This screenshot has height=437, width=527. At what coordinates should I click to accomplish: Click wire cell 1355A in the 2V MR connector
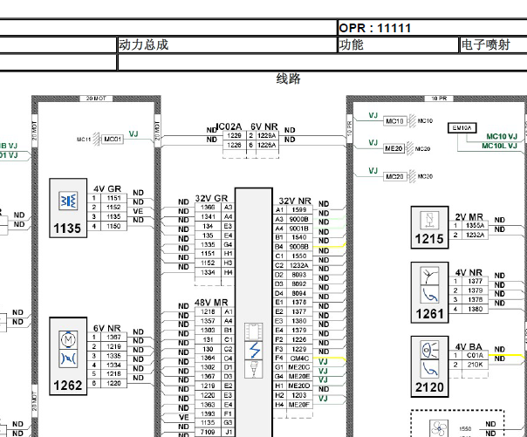click(476, 225)
